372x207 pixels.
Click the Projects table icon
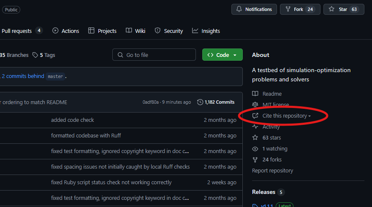coord(91,30)
